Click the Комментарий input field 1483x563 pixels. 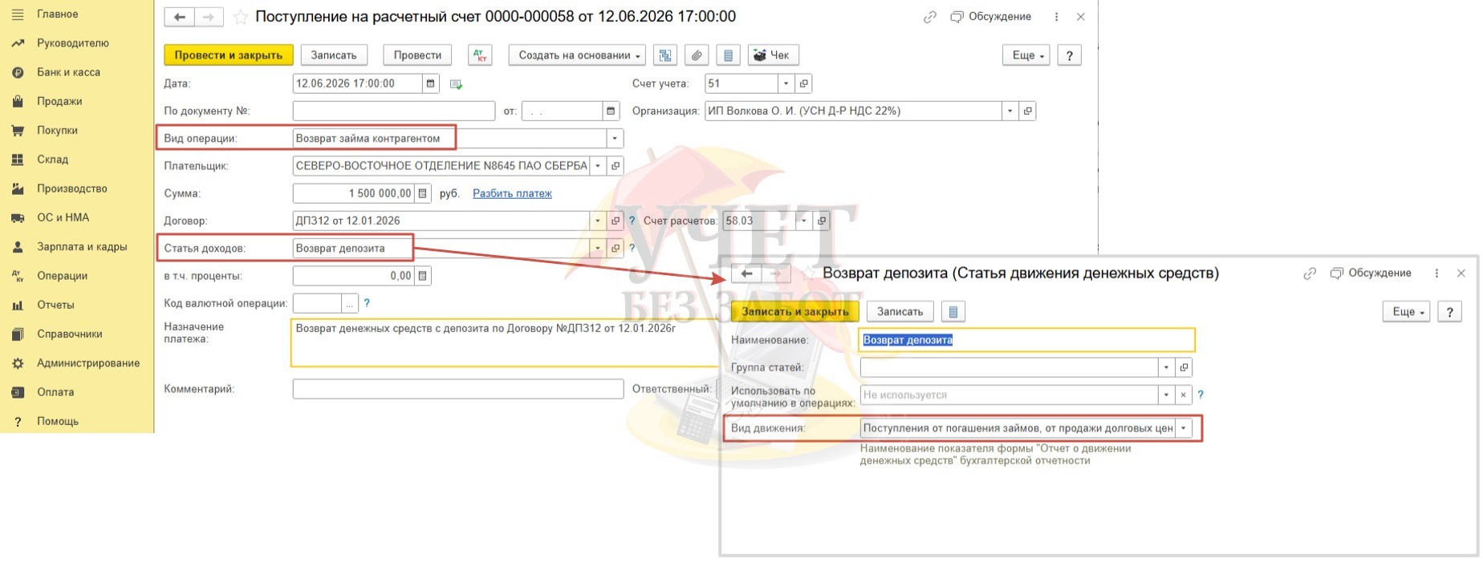[x=458, y=389]
